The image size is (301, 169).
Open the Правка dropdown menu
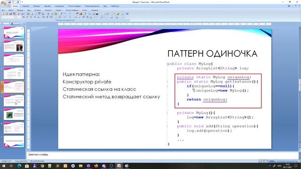[x=20, y=10]
